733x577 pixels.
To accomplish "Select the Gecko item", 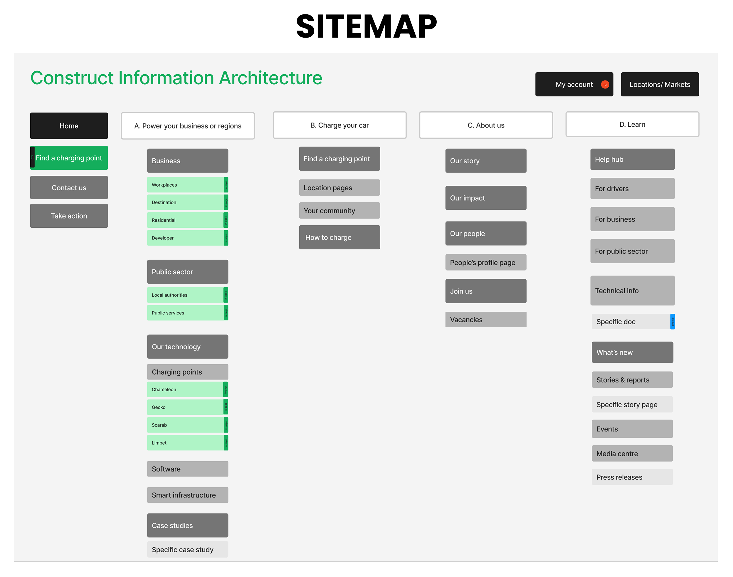I will [188, 407].
